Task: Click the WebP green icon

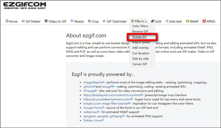Action: click(x=188, y=21)
